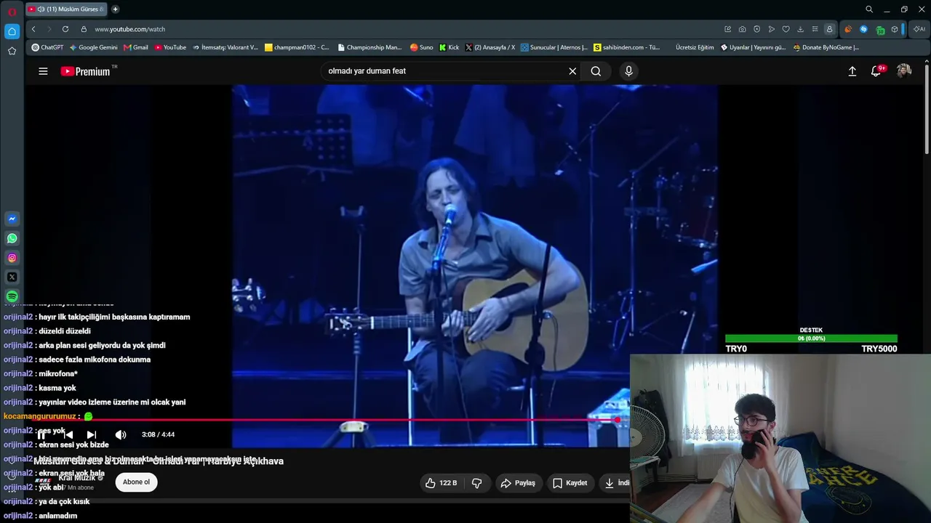The height and width of the screenshot is (523, 931).
Task: Open the Anasayfa / X bookmark
Action: point(490,47)
